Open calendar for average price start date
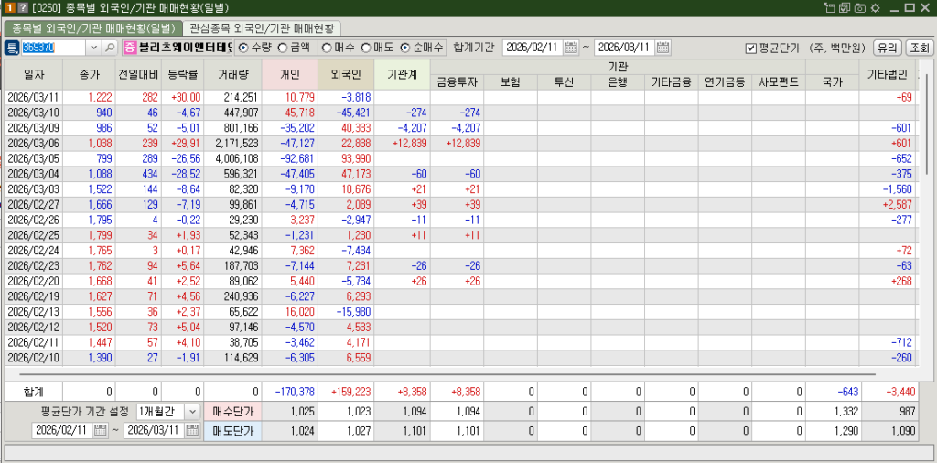Viewport: 937px width, 463px height. [102, 430]
